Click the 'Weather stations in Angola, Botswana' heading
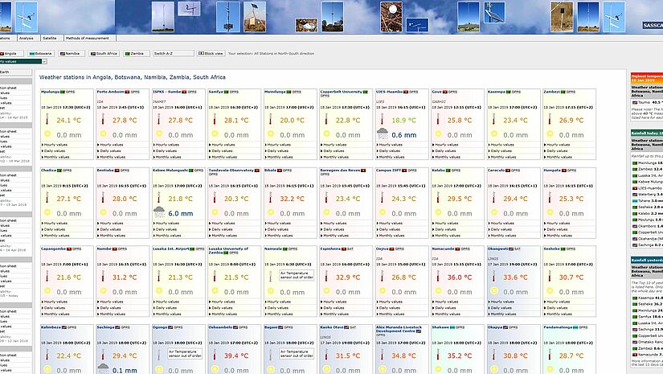Viewport: 663px width, 374px height. [x=133, y=77]
